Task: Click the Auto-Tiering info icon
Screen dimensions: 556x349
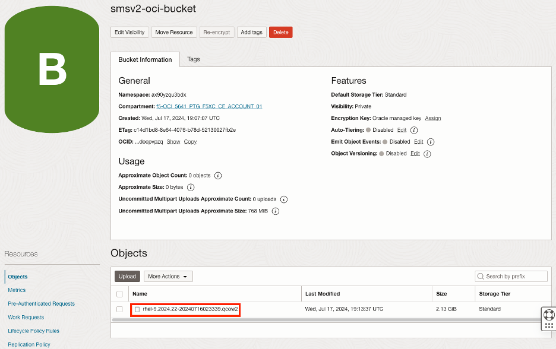Action: 413,129
